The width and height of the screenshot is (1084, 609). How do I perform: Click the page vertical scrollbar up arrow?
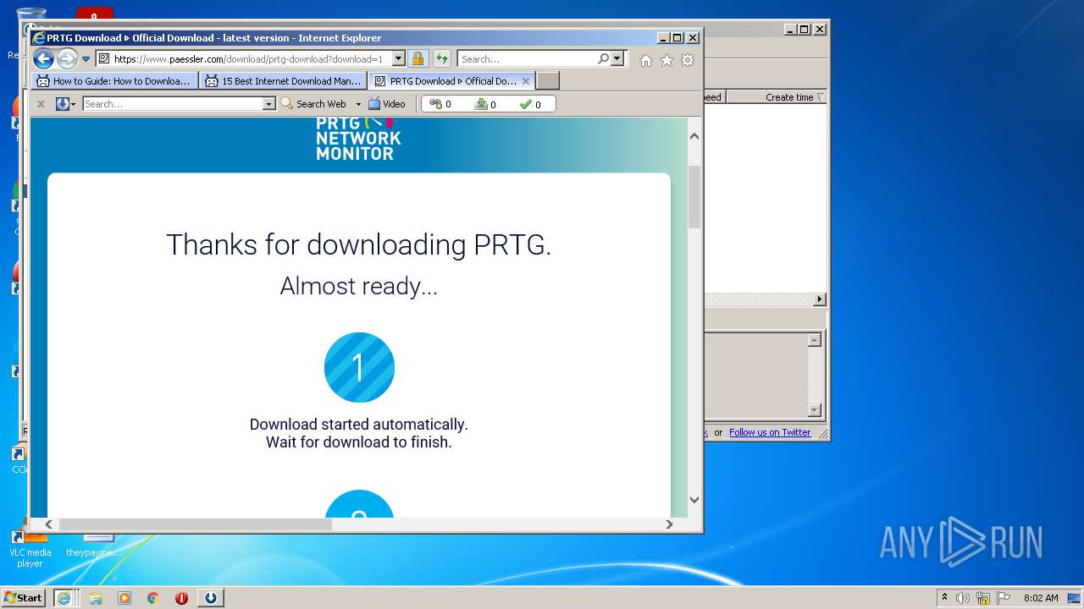[694, 136]
